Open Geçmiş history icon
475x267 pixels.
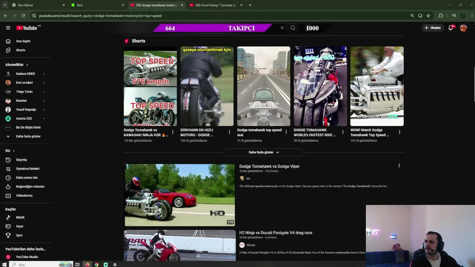click(x=8, y=160)
